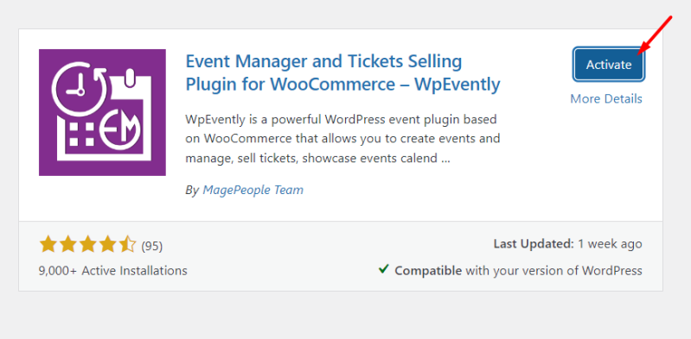691x339 pixels.
Task: Click the WpEvently plugin description paragraph
Action: pyautogui.click(x=342, y=139)
